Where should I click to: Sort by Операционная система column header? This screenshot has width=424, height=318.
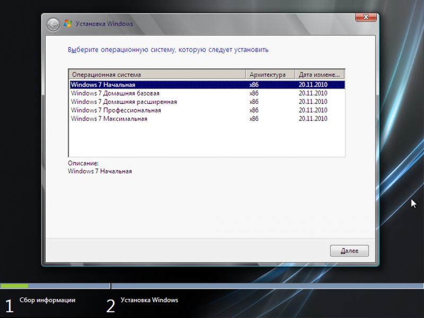click(x=157, y=75)
